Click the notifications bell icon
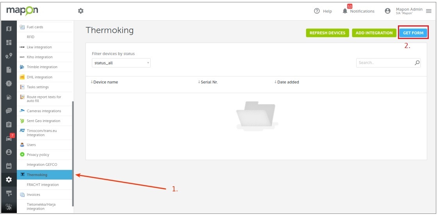The width and height of the screenshot is (437, 215). tap(345, 11)
